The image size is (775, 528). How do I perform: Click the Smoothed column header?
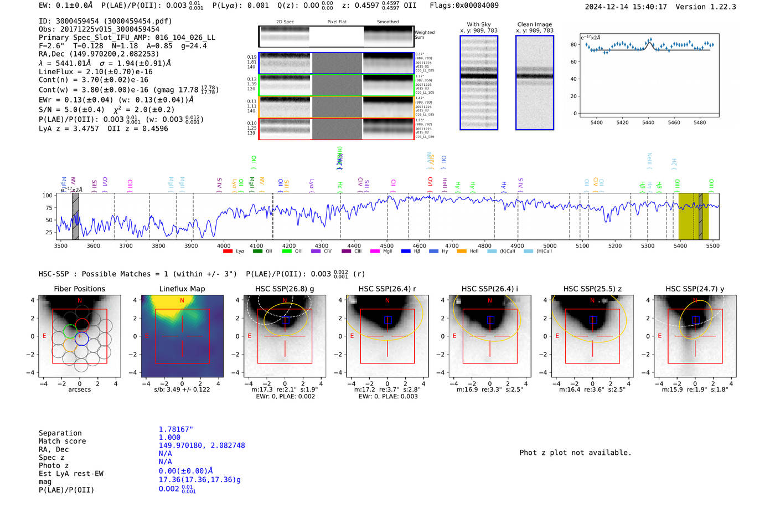tap(387, 22)
